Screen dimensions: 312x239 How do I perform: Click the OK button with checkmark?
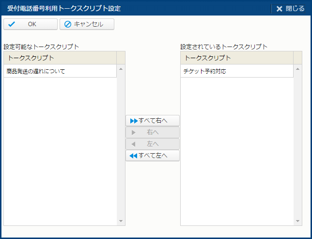(31, 24)
